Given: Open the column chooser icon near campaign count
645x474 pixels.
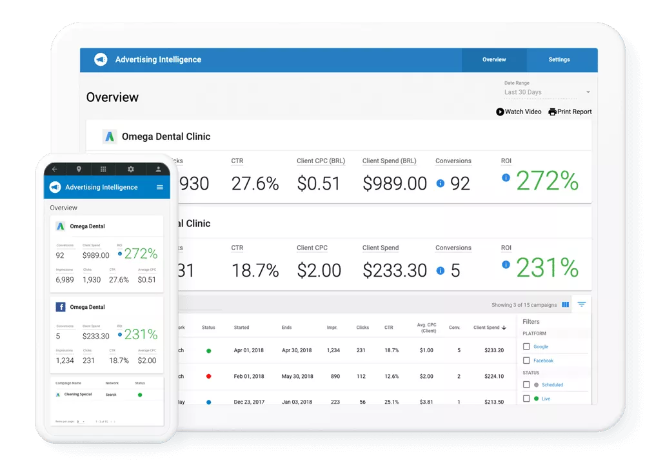Looking at the screenshot, I should 566,304.
